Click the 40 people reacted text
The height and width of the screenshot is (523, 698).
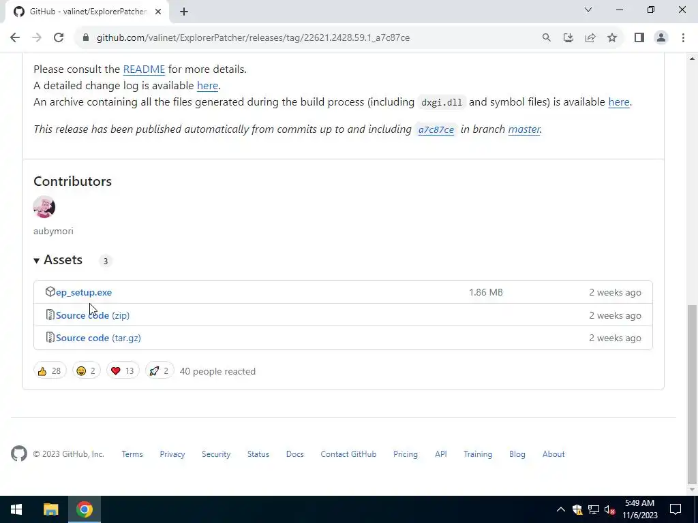217,371
